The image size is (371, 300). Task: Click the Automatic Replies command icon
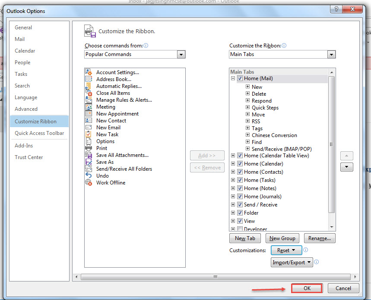tap(89, 86)
